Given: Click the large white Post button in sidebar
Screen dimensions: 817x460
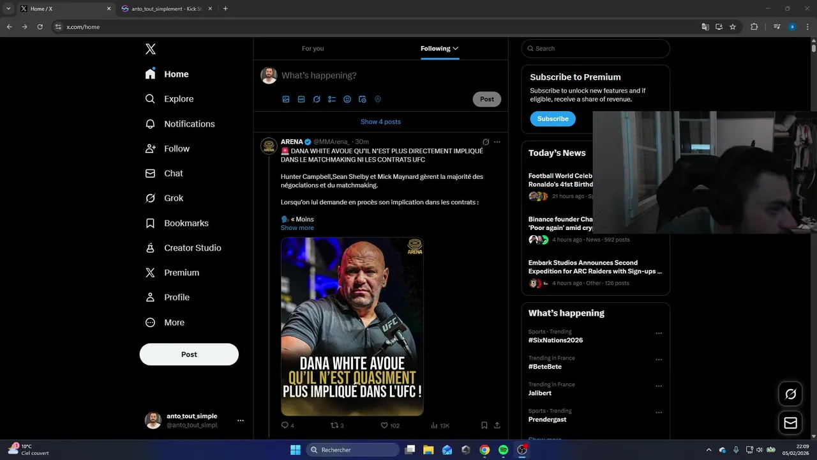Looking at the screenshot, I should [189, 355].
